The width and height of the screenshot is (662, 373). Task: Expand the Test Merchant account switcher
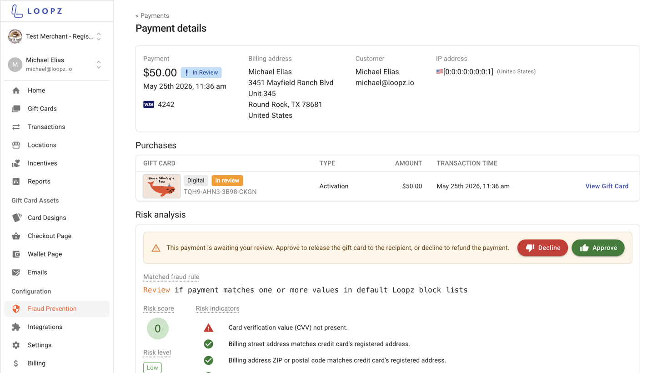(99, 36)
